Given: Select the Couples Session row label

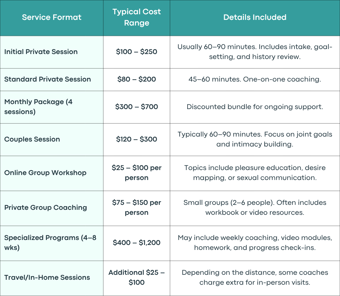Looking at the screenshot, I should click(x=32, y=139).
